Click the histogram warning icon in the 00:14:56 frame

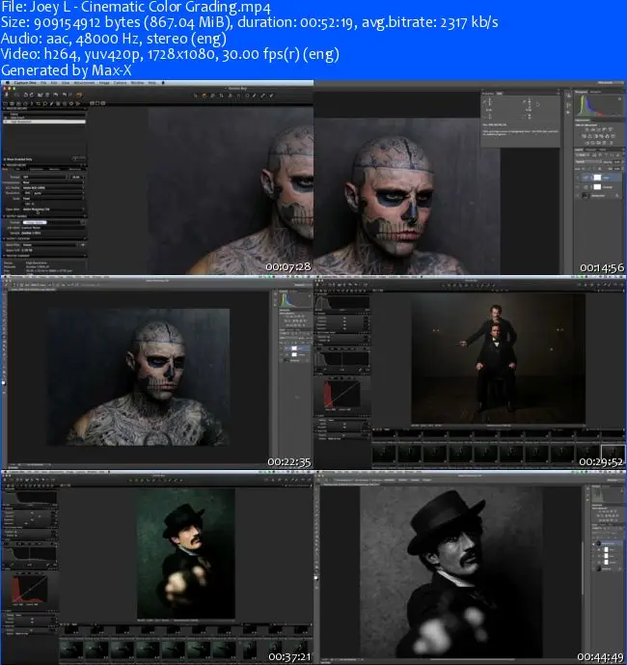pyautogui.click(x=620, y=98)
